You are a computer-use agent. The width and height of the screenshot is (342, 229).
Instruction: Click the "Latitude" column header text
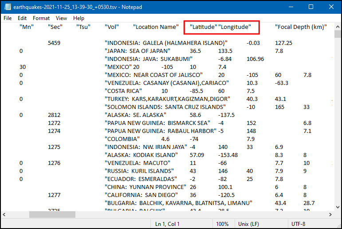(x=204, y=27)
